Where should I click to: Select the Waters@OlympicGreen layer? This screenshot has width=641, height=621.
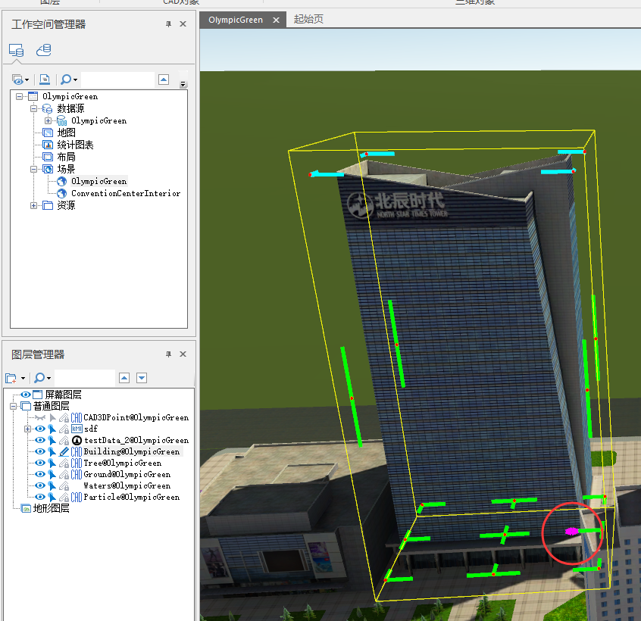(127, 485)
